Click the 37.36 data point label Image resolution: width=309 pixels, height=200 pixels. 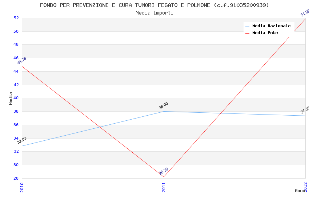[x=305, y=110]
